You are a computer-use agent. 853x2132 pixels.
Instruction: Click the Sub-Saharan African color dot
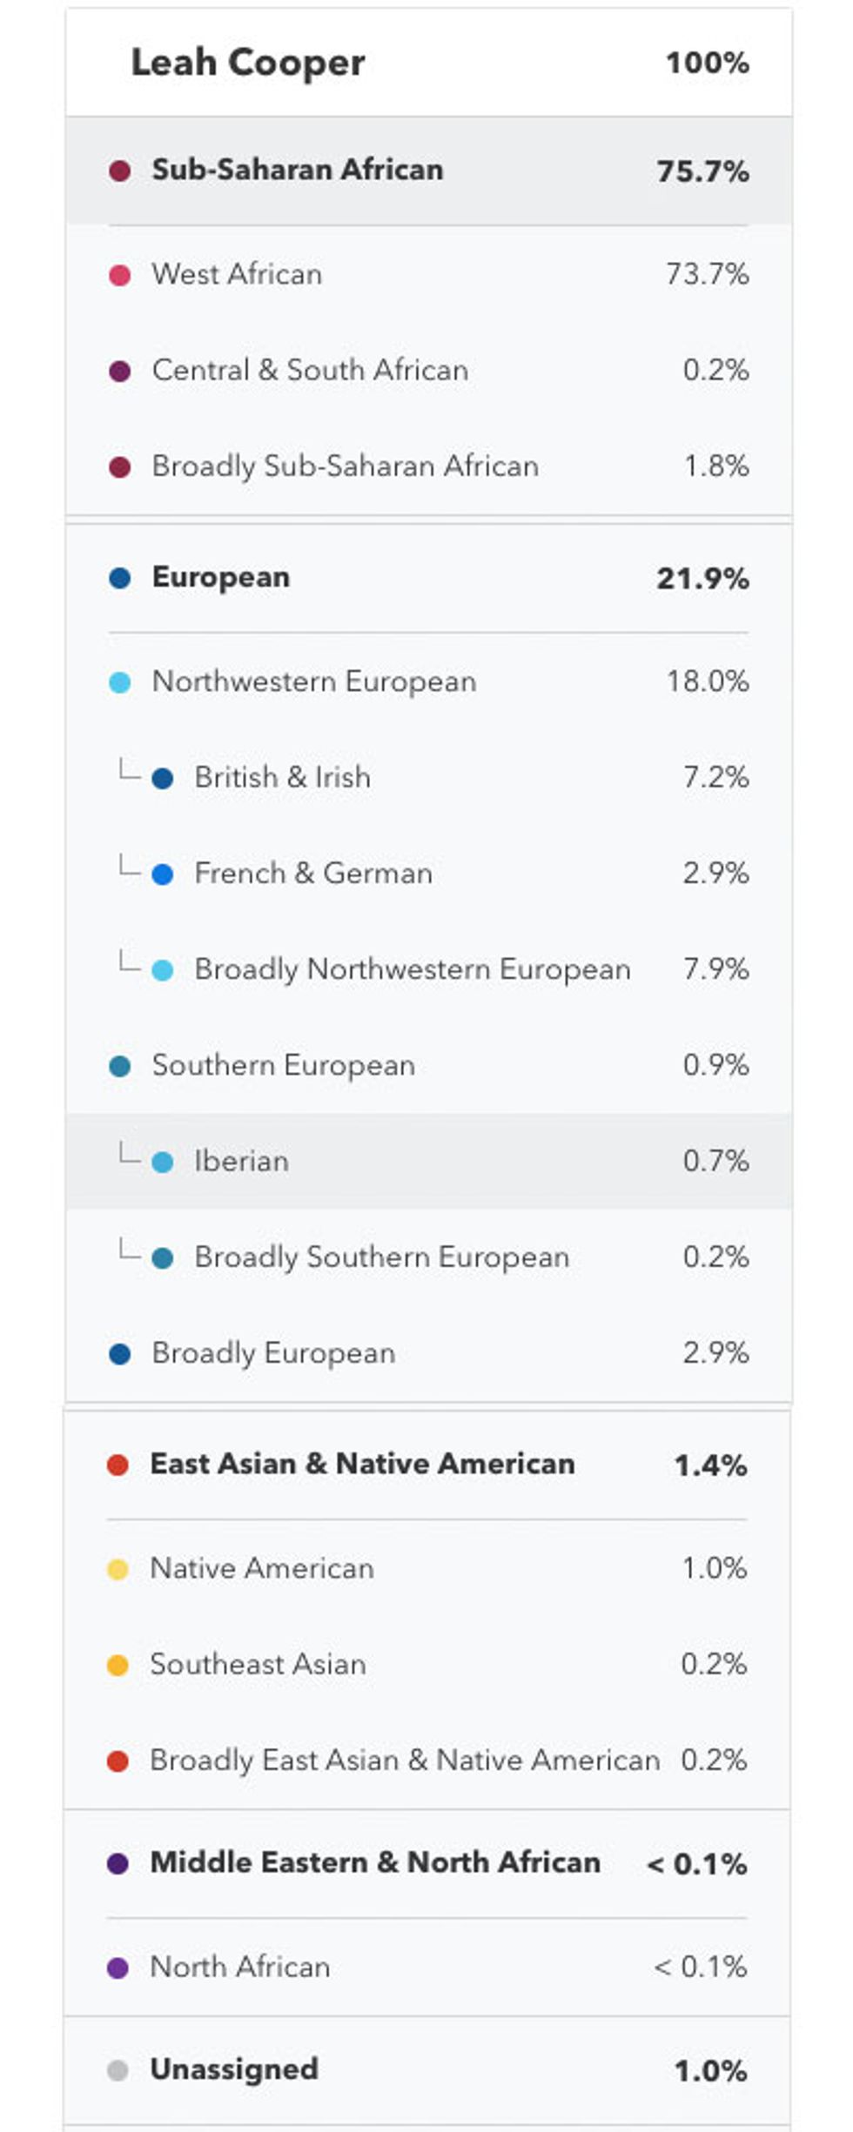(120, 171)
